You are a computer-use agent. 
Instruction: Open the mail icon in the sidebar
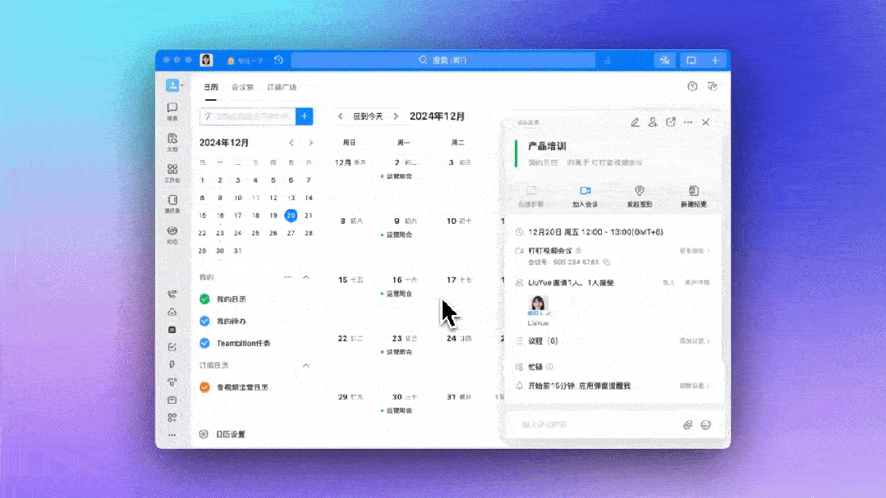click(172, 400)
